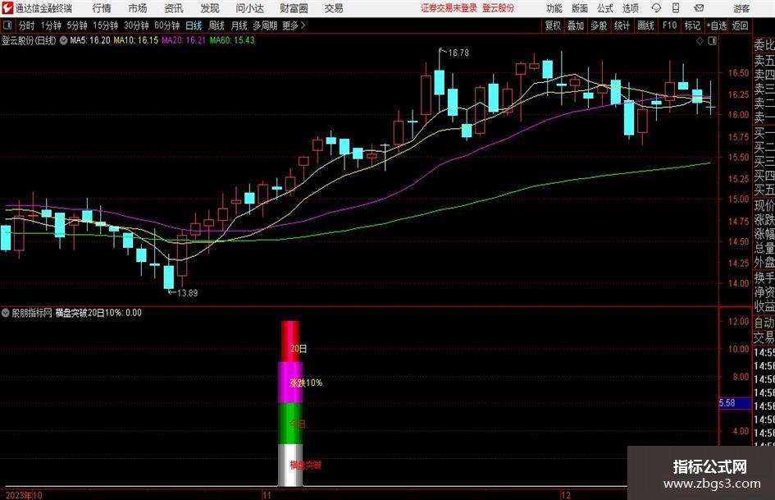Select the 日线 daily chart tab
The image size is (775, 500).
[194, 25]
